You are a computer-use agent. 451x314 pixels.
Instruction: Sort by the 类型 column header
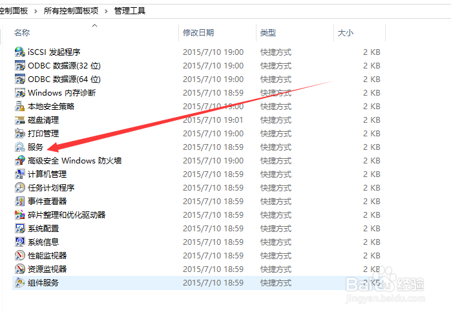click(268, 33)
